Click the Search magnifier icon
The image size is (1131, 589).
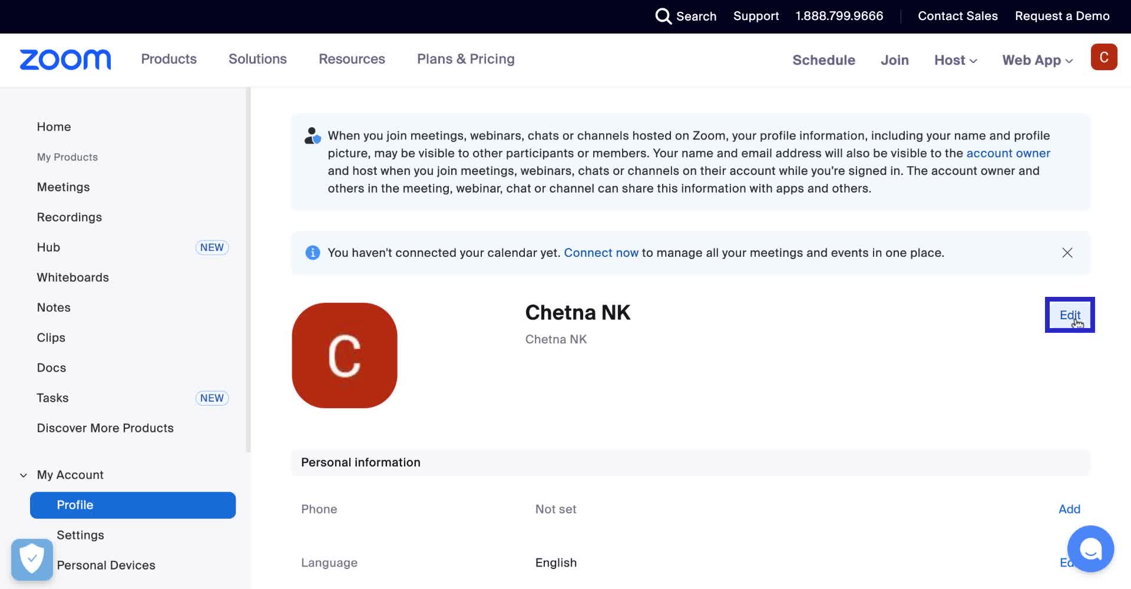[x=663, y=16]
